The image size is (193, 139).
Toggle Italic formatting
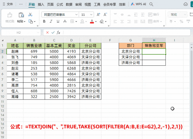pyautogui.click(x=51, y=21)
